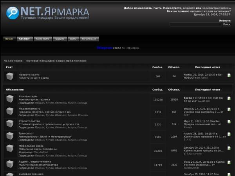Image resolution: width=235 pixels, height=176 pixels.
Task: Click the board icon beside Строительство
Action: tap(10, 124)
